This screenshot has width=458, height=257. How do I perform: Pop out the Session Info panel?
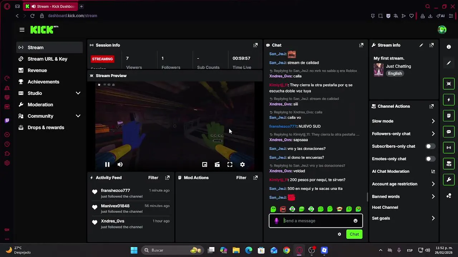(255, 45)
